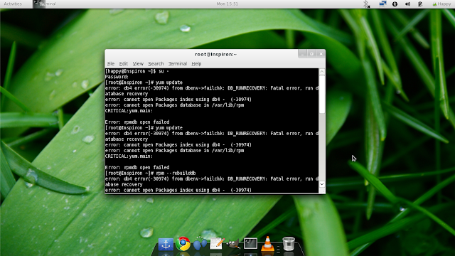The height and width of the screenshot is (256, 455).
Task: Open the Activities overview
Action: [x=13, y=4]
